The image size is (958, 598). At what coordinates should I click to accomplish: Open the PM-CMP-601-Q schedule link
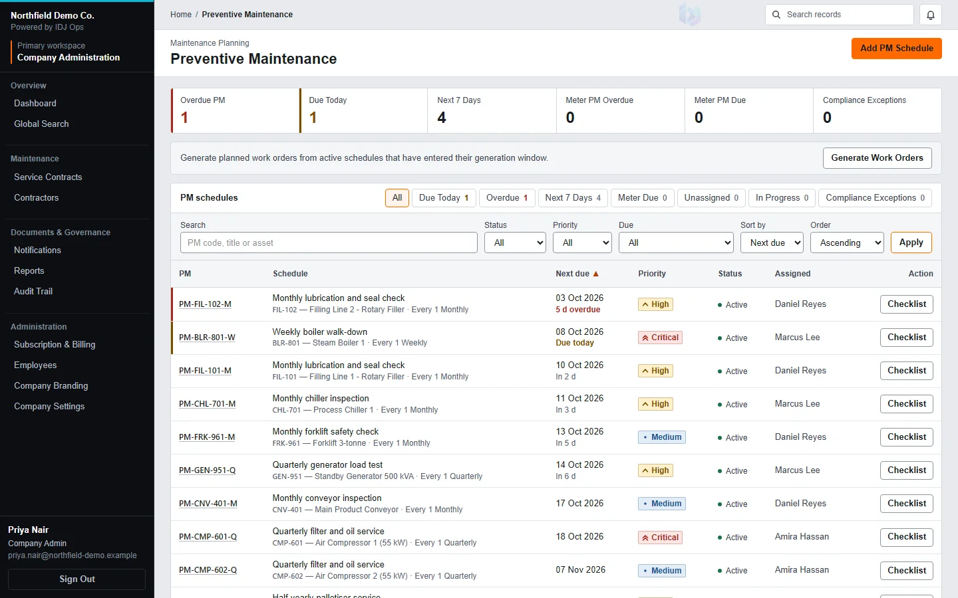point(208,537)
